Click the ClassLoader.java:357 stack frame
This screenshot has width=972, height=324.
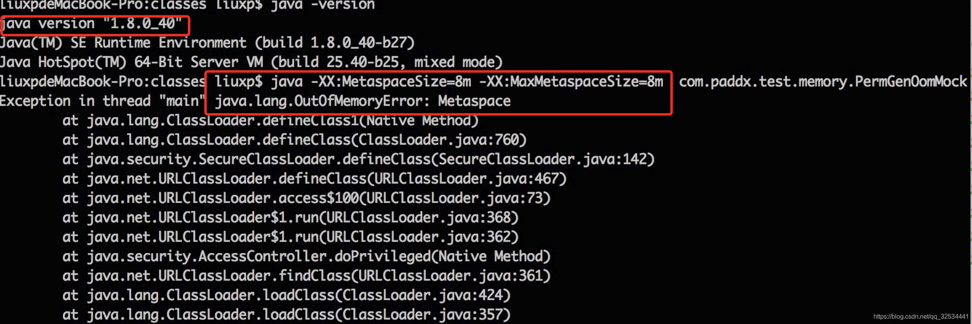pos(286,315)
